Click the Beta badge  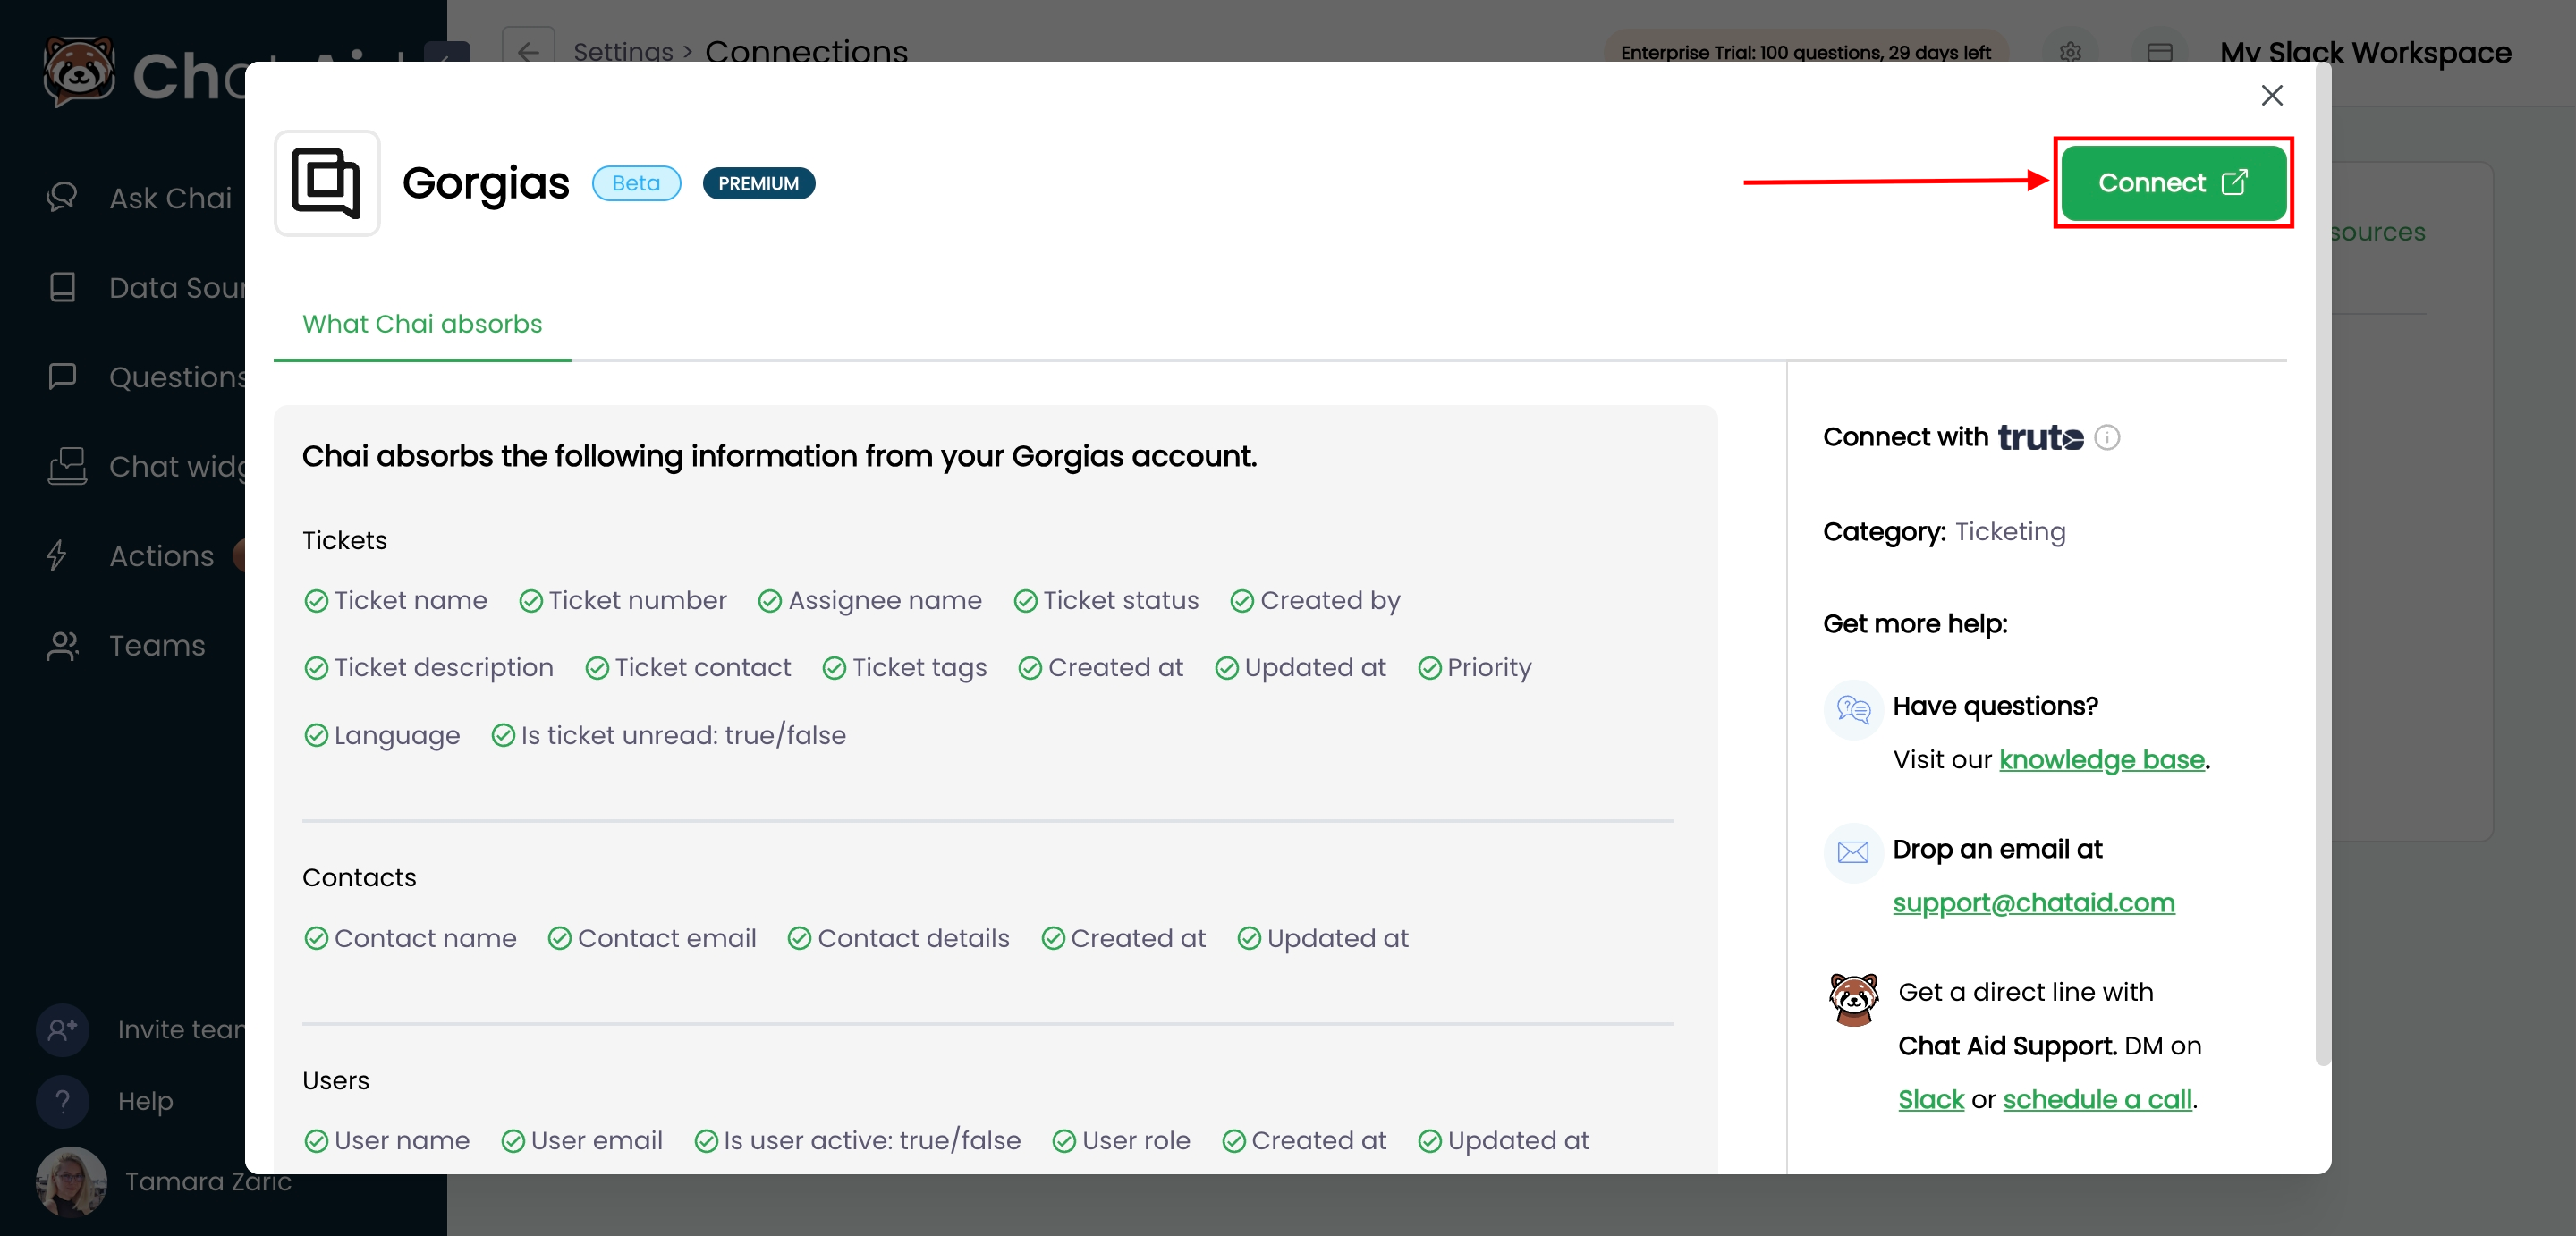[x=636, y=183]
